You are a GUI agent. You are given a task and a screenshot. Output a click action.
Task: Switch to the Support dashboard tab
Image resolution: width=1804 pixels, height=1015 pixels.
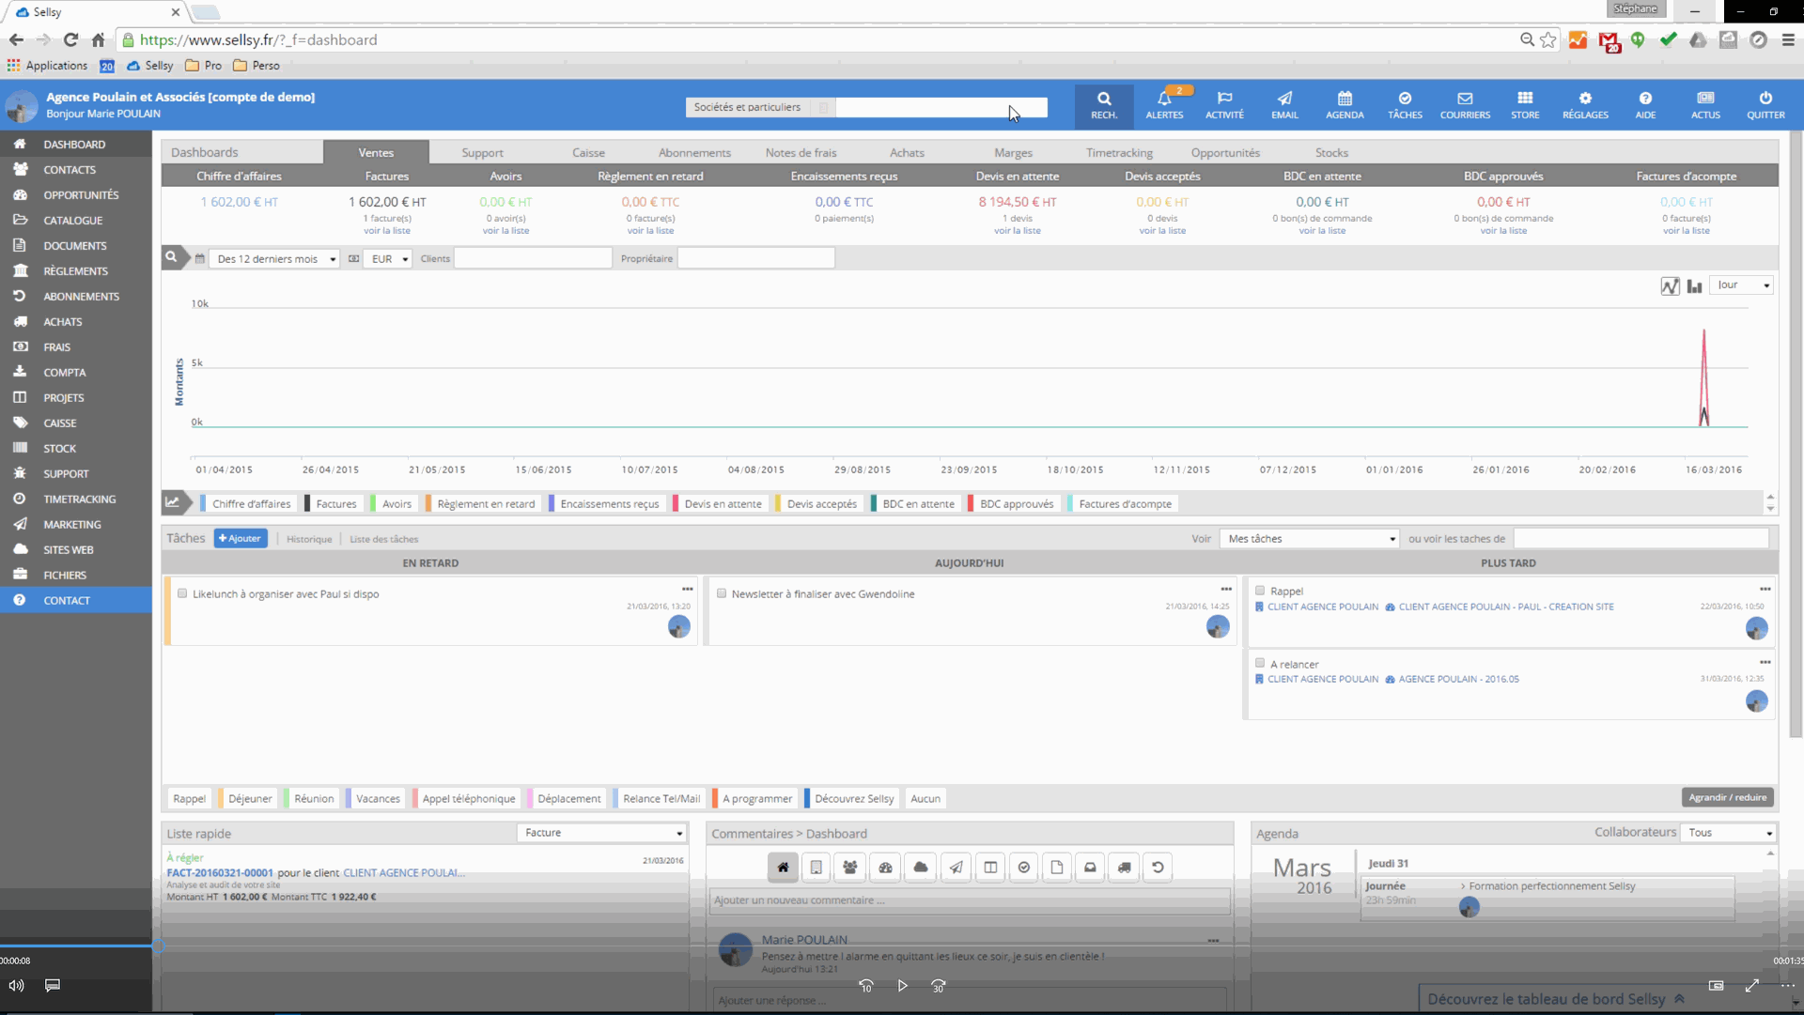482,152
